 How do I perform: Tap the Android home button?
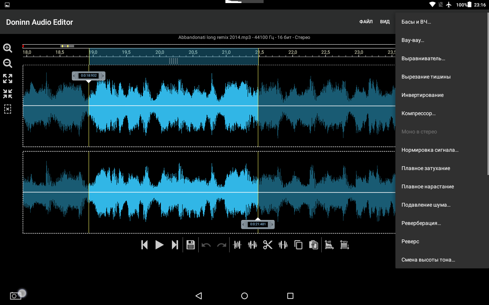click(244, 296)
